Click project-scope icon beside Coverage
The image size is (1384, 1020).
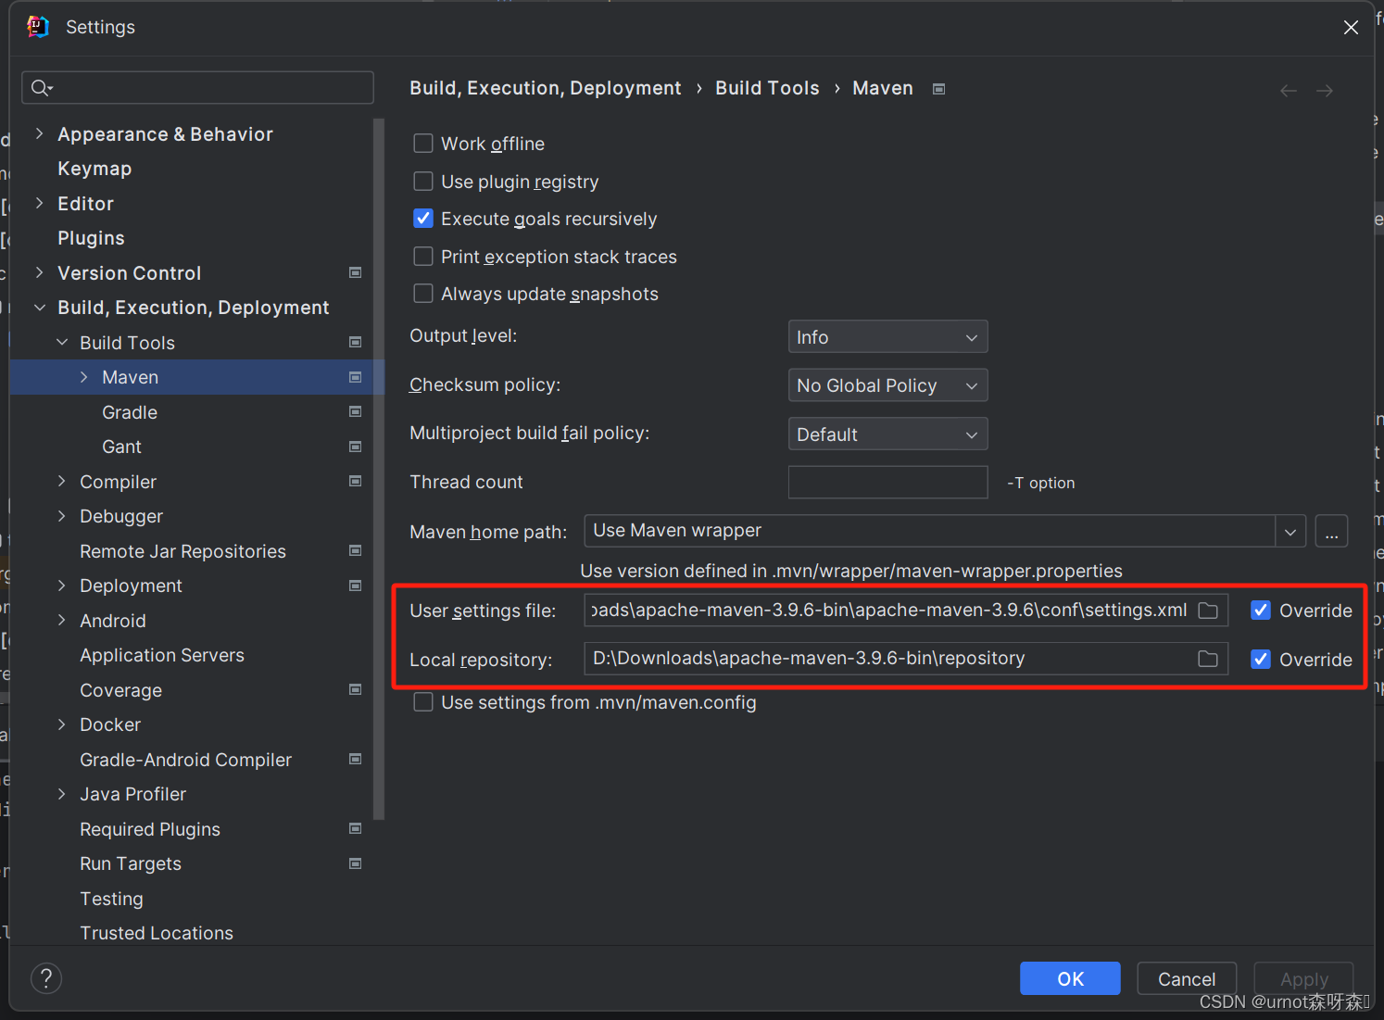(x=355, y=689)
